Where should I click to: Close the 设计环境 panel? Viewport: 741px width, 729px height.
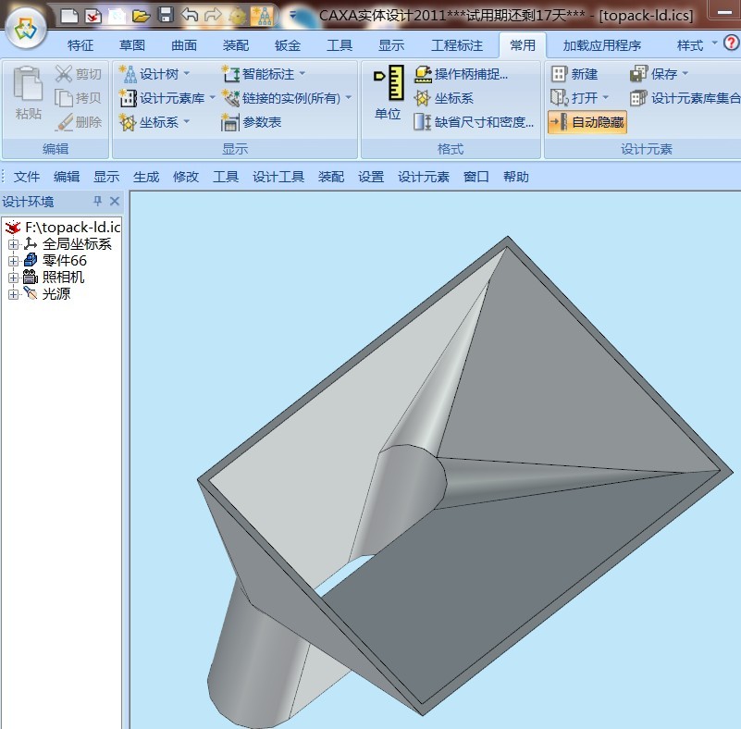pos(115,202)
